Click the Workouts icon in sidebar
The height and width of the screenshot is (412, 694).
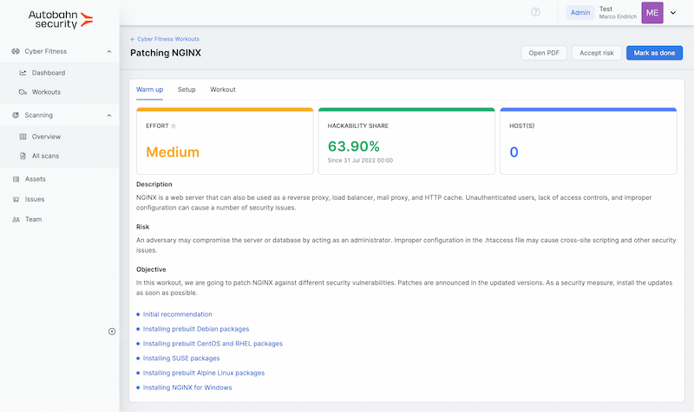[23, 92]
